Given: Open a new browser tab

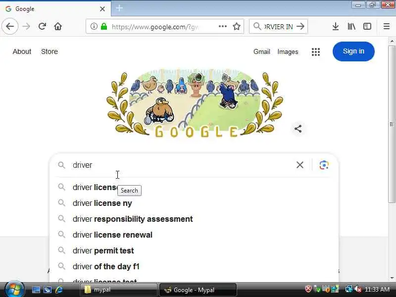Looking at the screenshot, I should tap(119, 8).
